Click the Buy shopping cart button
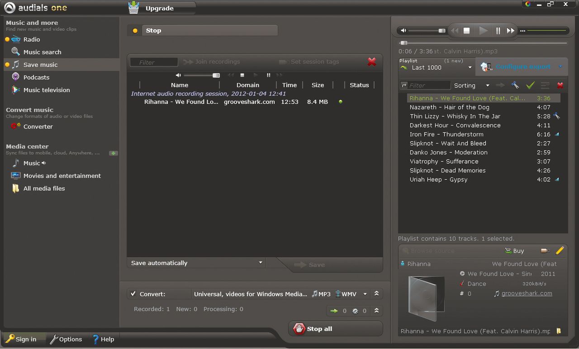The image size is (579, 349). pyautogui.click(x=514, y=251)
